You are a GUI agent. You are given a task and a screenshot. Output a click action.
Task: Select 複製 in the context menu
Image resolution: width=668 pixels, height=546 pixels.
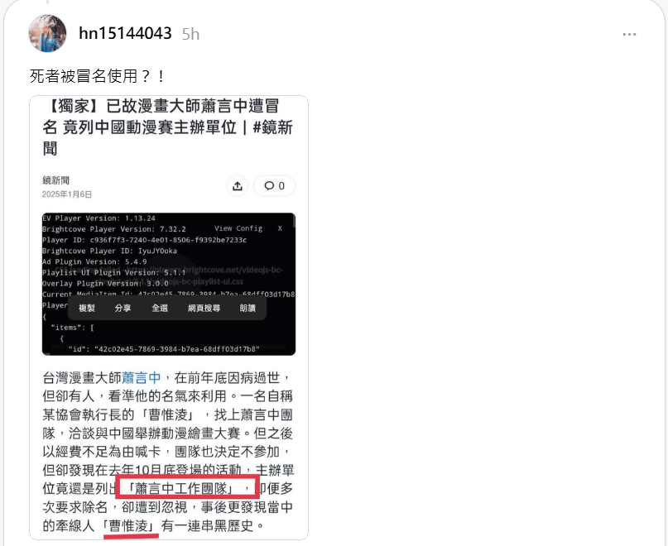[x=86, y=308]
